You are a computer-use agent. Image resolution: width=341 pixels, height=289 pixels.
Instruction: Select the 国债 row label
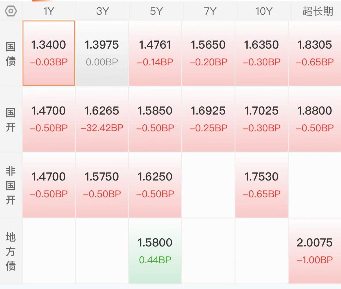click(x=11, y=54)
